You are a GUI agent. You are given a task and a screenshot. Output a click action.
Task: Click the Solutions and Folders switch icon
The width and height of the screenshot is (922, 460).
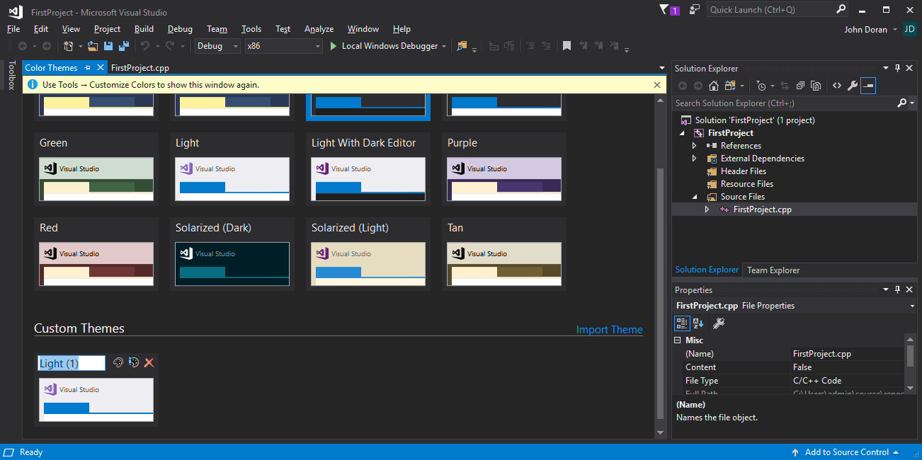730,86
